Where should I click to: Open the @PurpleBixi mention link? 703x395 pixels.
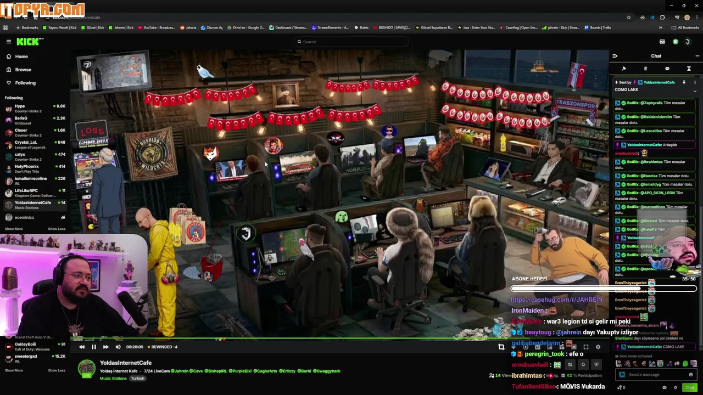239,371
